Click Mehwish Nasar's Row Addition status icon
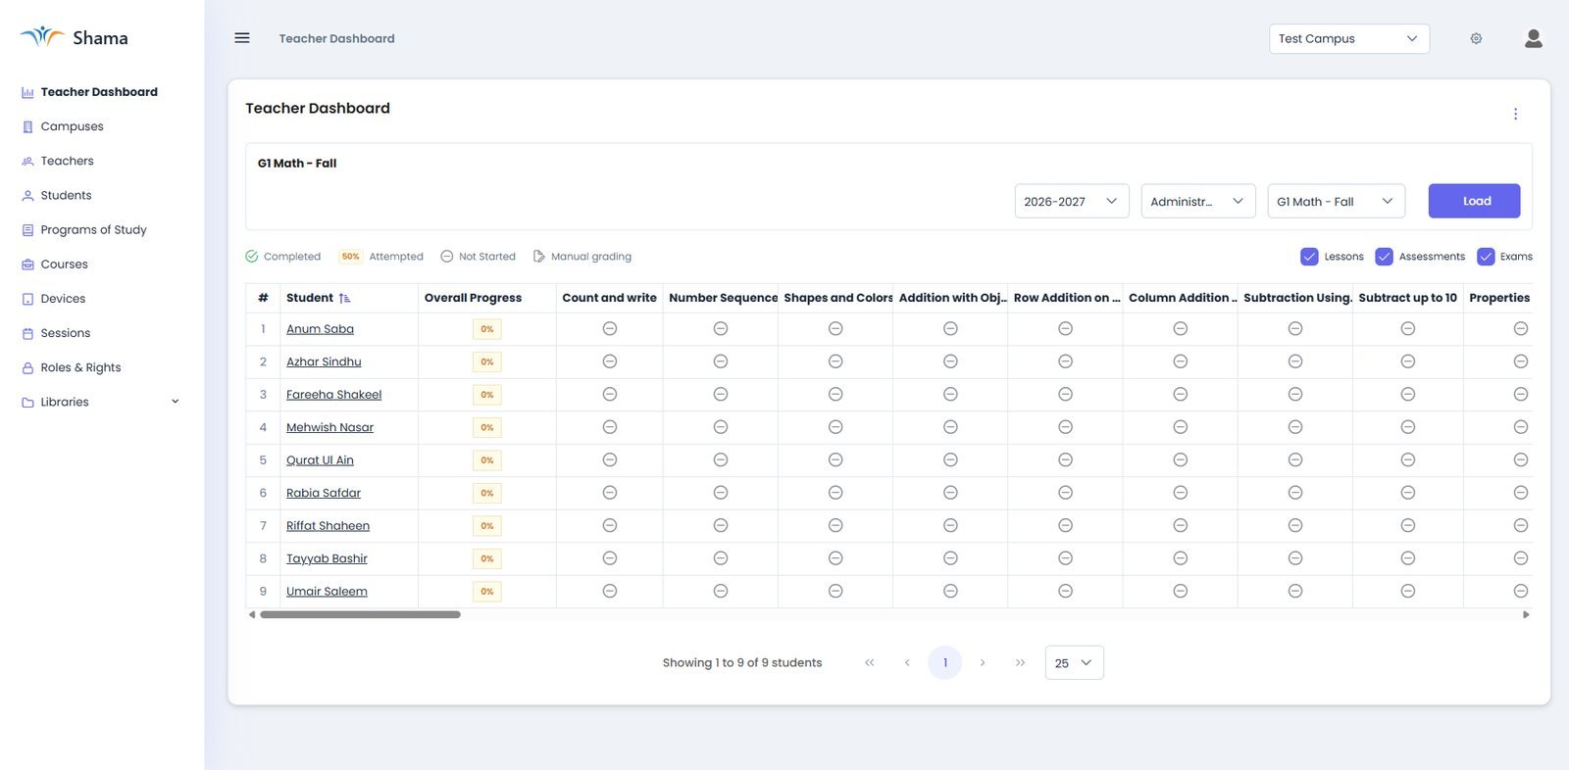The width and height of the screenshot is (1569, 770). (1066, 427)
